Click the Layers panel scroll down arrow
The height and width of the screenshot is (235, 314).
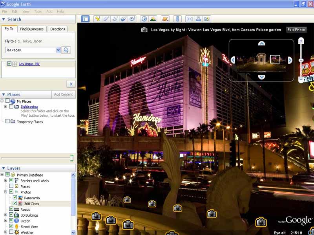[73, 232]
